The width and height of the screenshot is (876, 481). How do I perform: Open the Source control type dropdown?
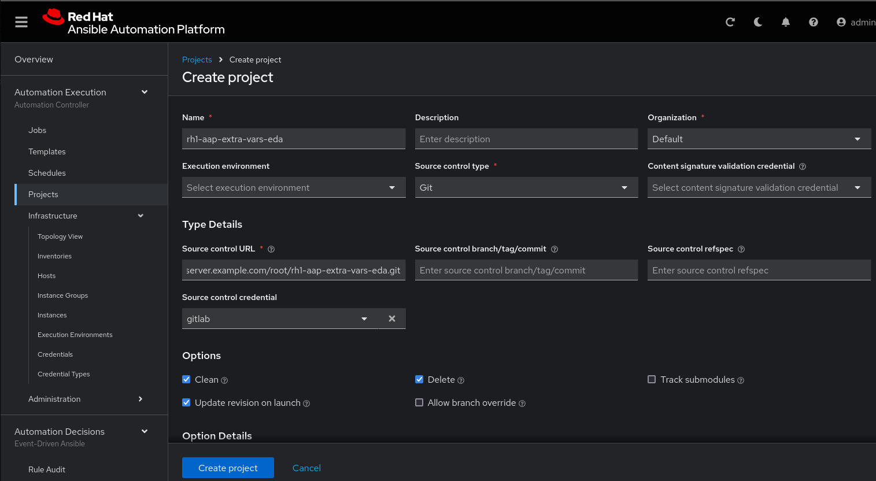(x=526, y=187)
